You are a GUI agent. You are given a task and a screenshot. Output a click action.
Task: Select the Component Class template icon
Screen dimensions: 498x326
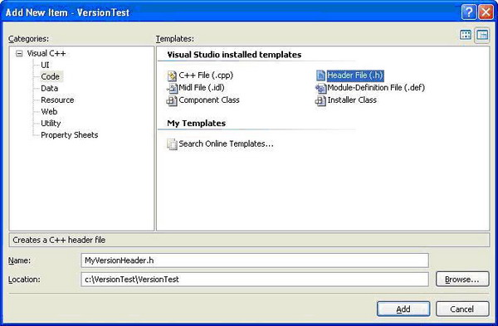click(172, 100)
